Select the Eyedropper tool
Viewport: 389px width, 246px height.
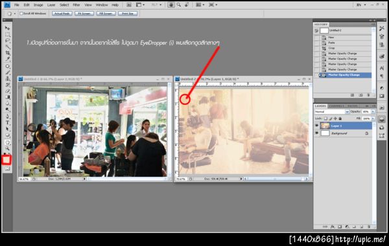click(x=7, y=59)
